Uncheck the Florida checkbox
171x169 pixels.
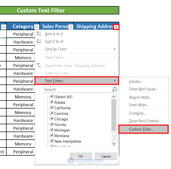(52, 124)
